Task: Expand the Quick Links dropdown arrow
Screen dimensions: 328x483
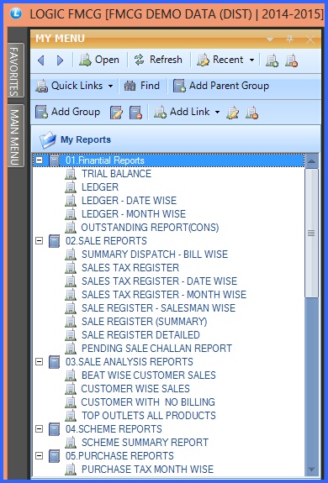Action: 110,87
